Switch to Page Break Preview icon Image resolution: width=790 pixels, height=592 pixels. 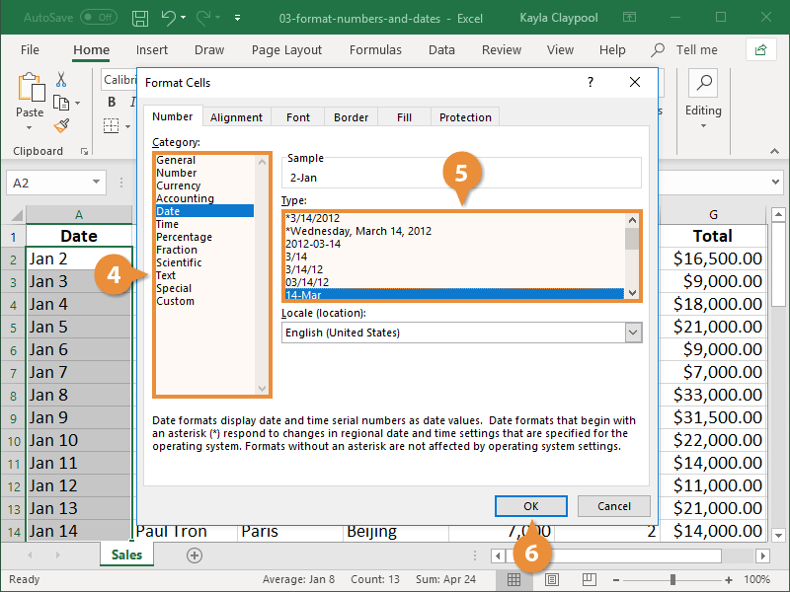[x=589, y=579]
